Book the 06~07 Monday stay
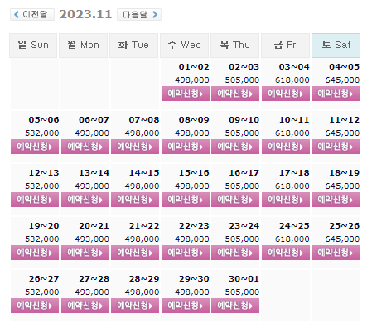Viewport: 372px width, 323px height. click(x=85, y=147)
